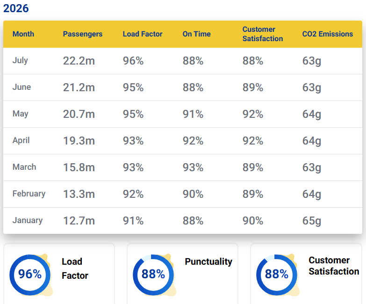Select January's passengers value 12.7m
This screenshot has width=366, height=304.
[x=79, y=221]
